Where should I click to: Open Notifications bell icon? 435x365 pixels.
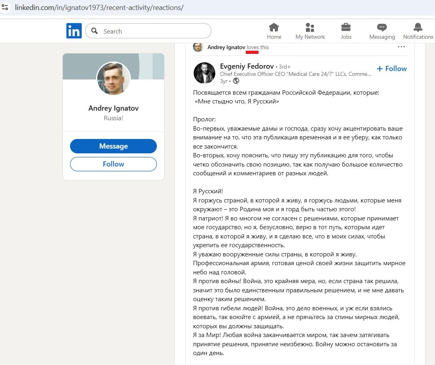point(418,28)
